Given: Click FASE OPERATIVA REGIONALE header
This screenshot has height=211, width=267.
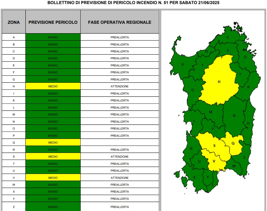Looking at the screenshot, I should pyautogui.click(x=120, y=22).
